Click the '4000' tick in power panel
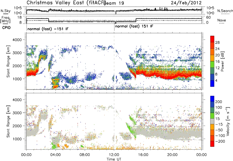The width and height of the screenshot is (233, 161). coord(18,40)
